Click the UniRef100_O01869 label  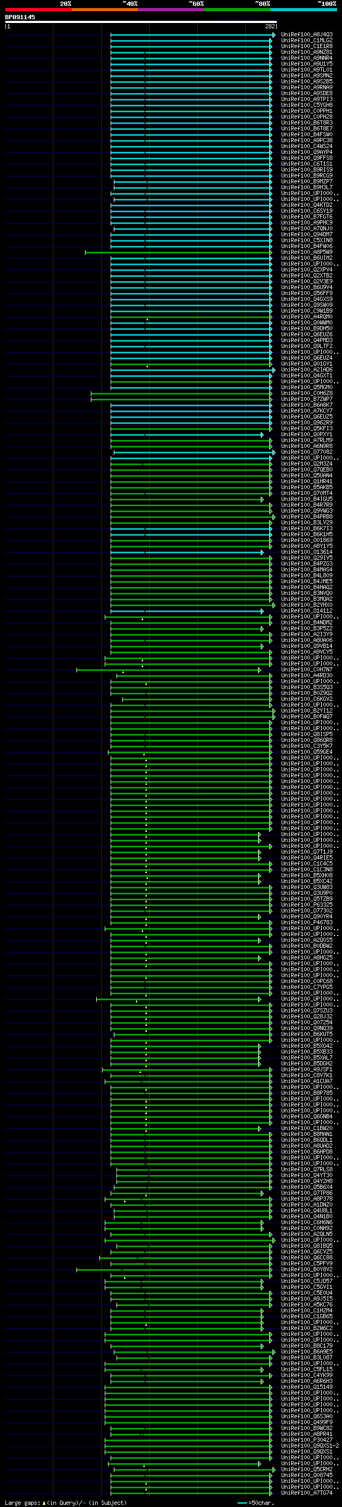point(307,540)
